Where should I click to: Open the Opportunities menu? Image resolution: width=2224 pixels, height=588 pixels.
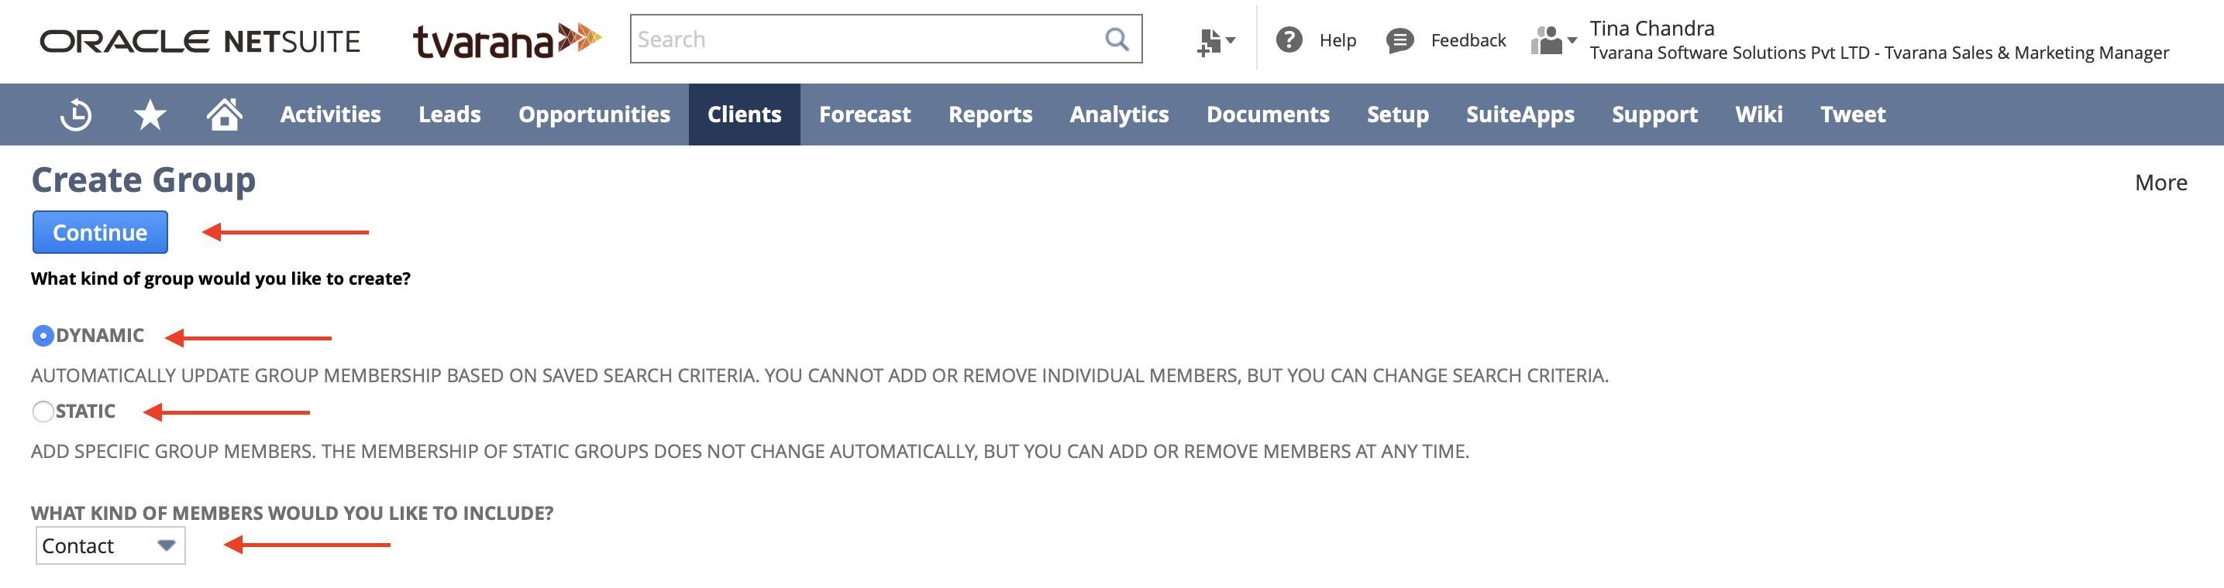coord(594,115)
